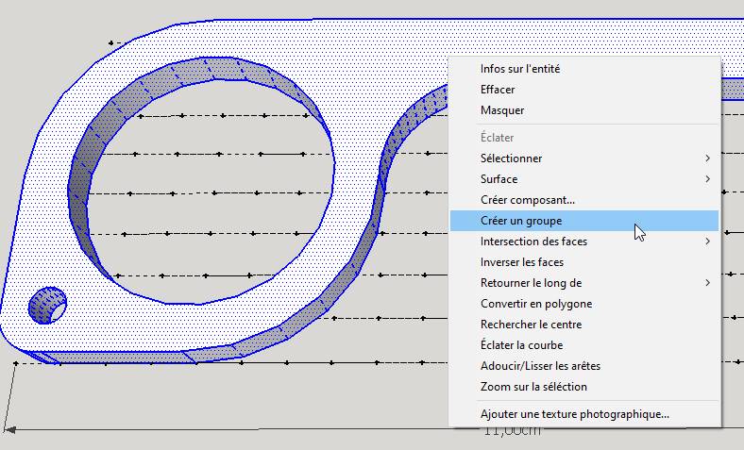Screen dimensions: 744x450
Task: Click the small round hole in the model
Action: point(46,306)
